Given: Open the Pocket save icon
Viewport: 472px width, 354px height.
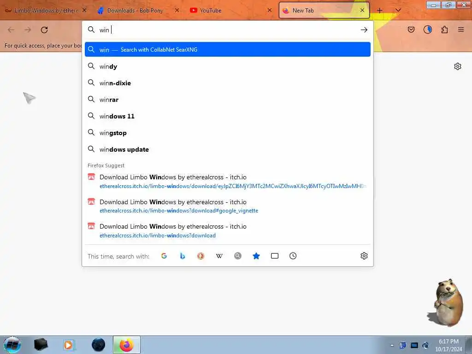Looking at the screenshot, I should click(x=411, y=29).
